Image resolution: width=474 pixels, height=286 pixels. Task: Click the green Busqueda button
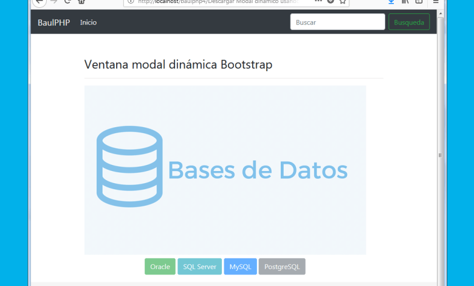[x=409, y=22]
